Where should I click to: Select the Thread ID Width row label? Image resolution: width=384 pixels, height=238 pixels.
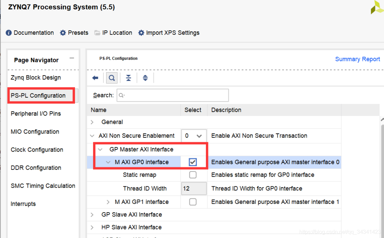145,188
